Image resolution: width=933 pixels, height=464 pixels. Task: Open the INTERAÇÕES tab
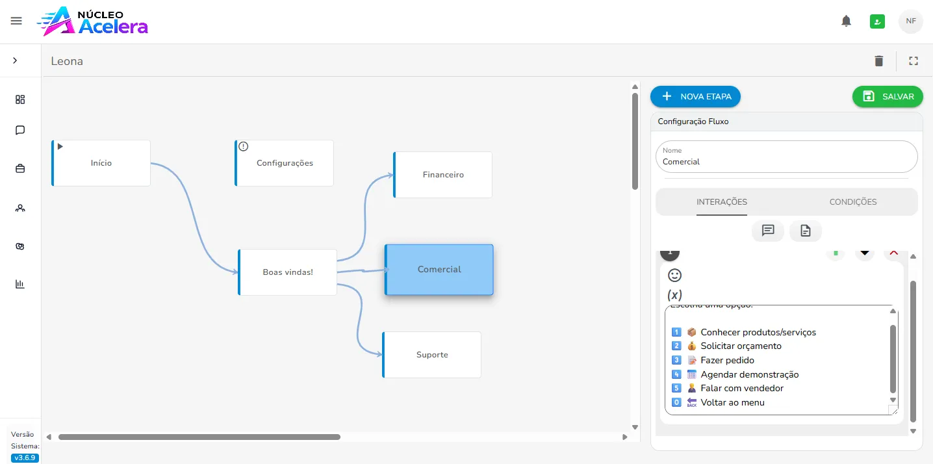click(x=721, y=202)
